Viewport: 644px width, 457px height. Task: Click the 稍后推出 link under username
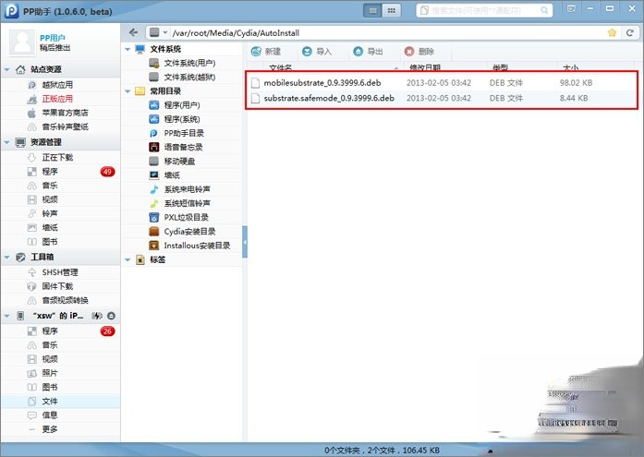55,48
